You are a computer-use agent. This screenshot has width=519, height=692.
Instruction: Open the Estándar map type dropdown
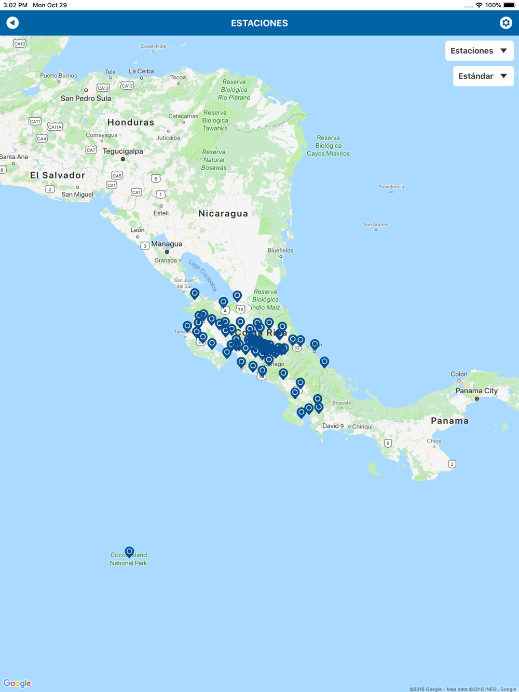click(483, 76)
